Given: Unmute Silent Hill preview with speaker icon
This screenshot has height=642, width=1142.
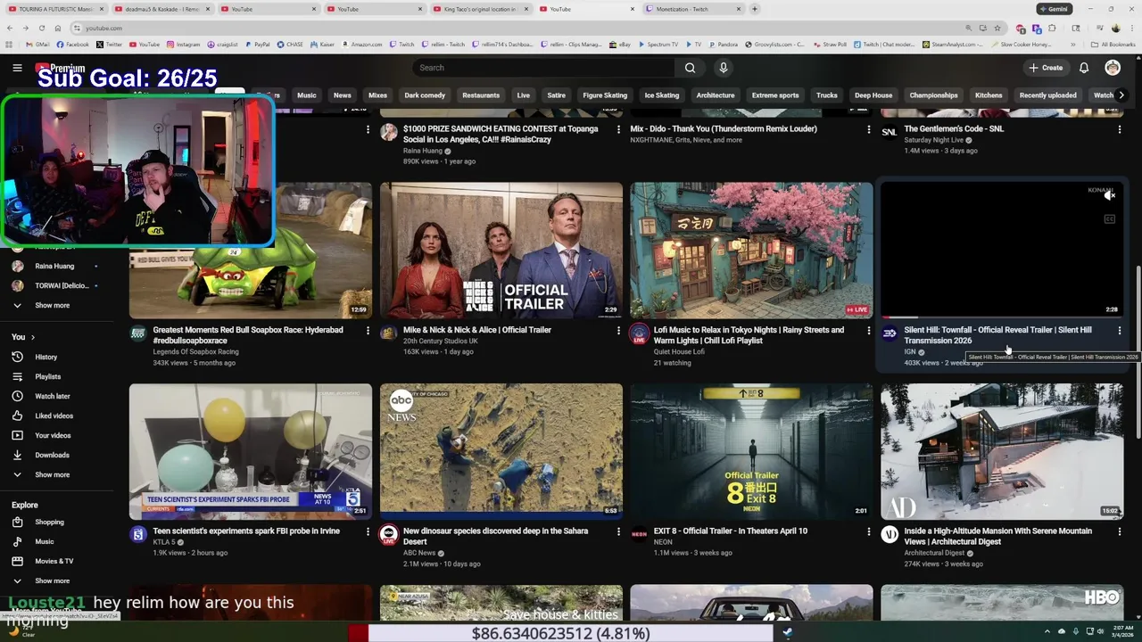Looking at the screenshot, I should pyautogui.click(x=1109, y=195).
